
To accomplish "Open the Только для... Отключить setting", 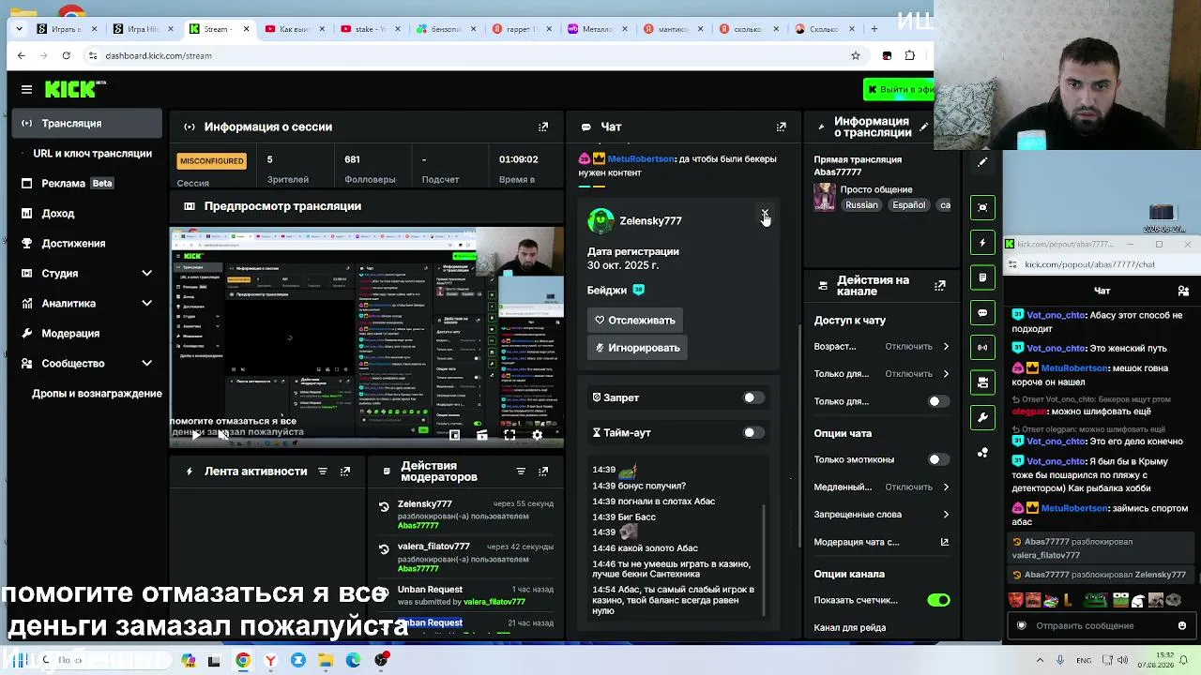I will coord(882,373).
